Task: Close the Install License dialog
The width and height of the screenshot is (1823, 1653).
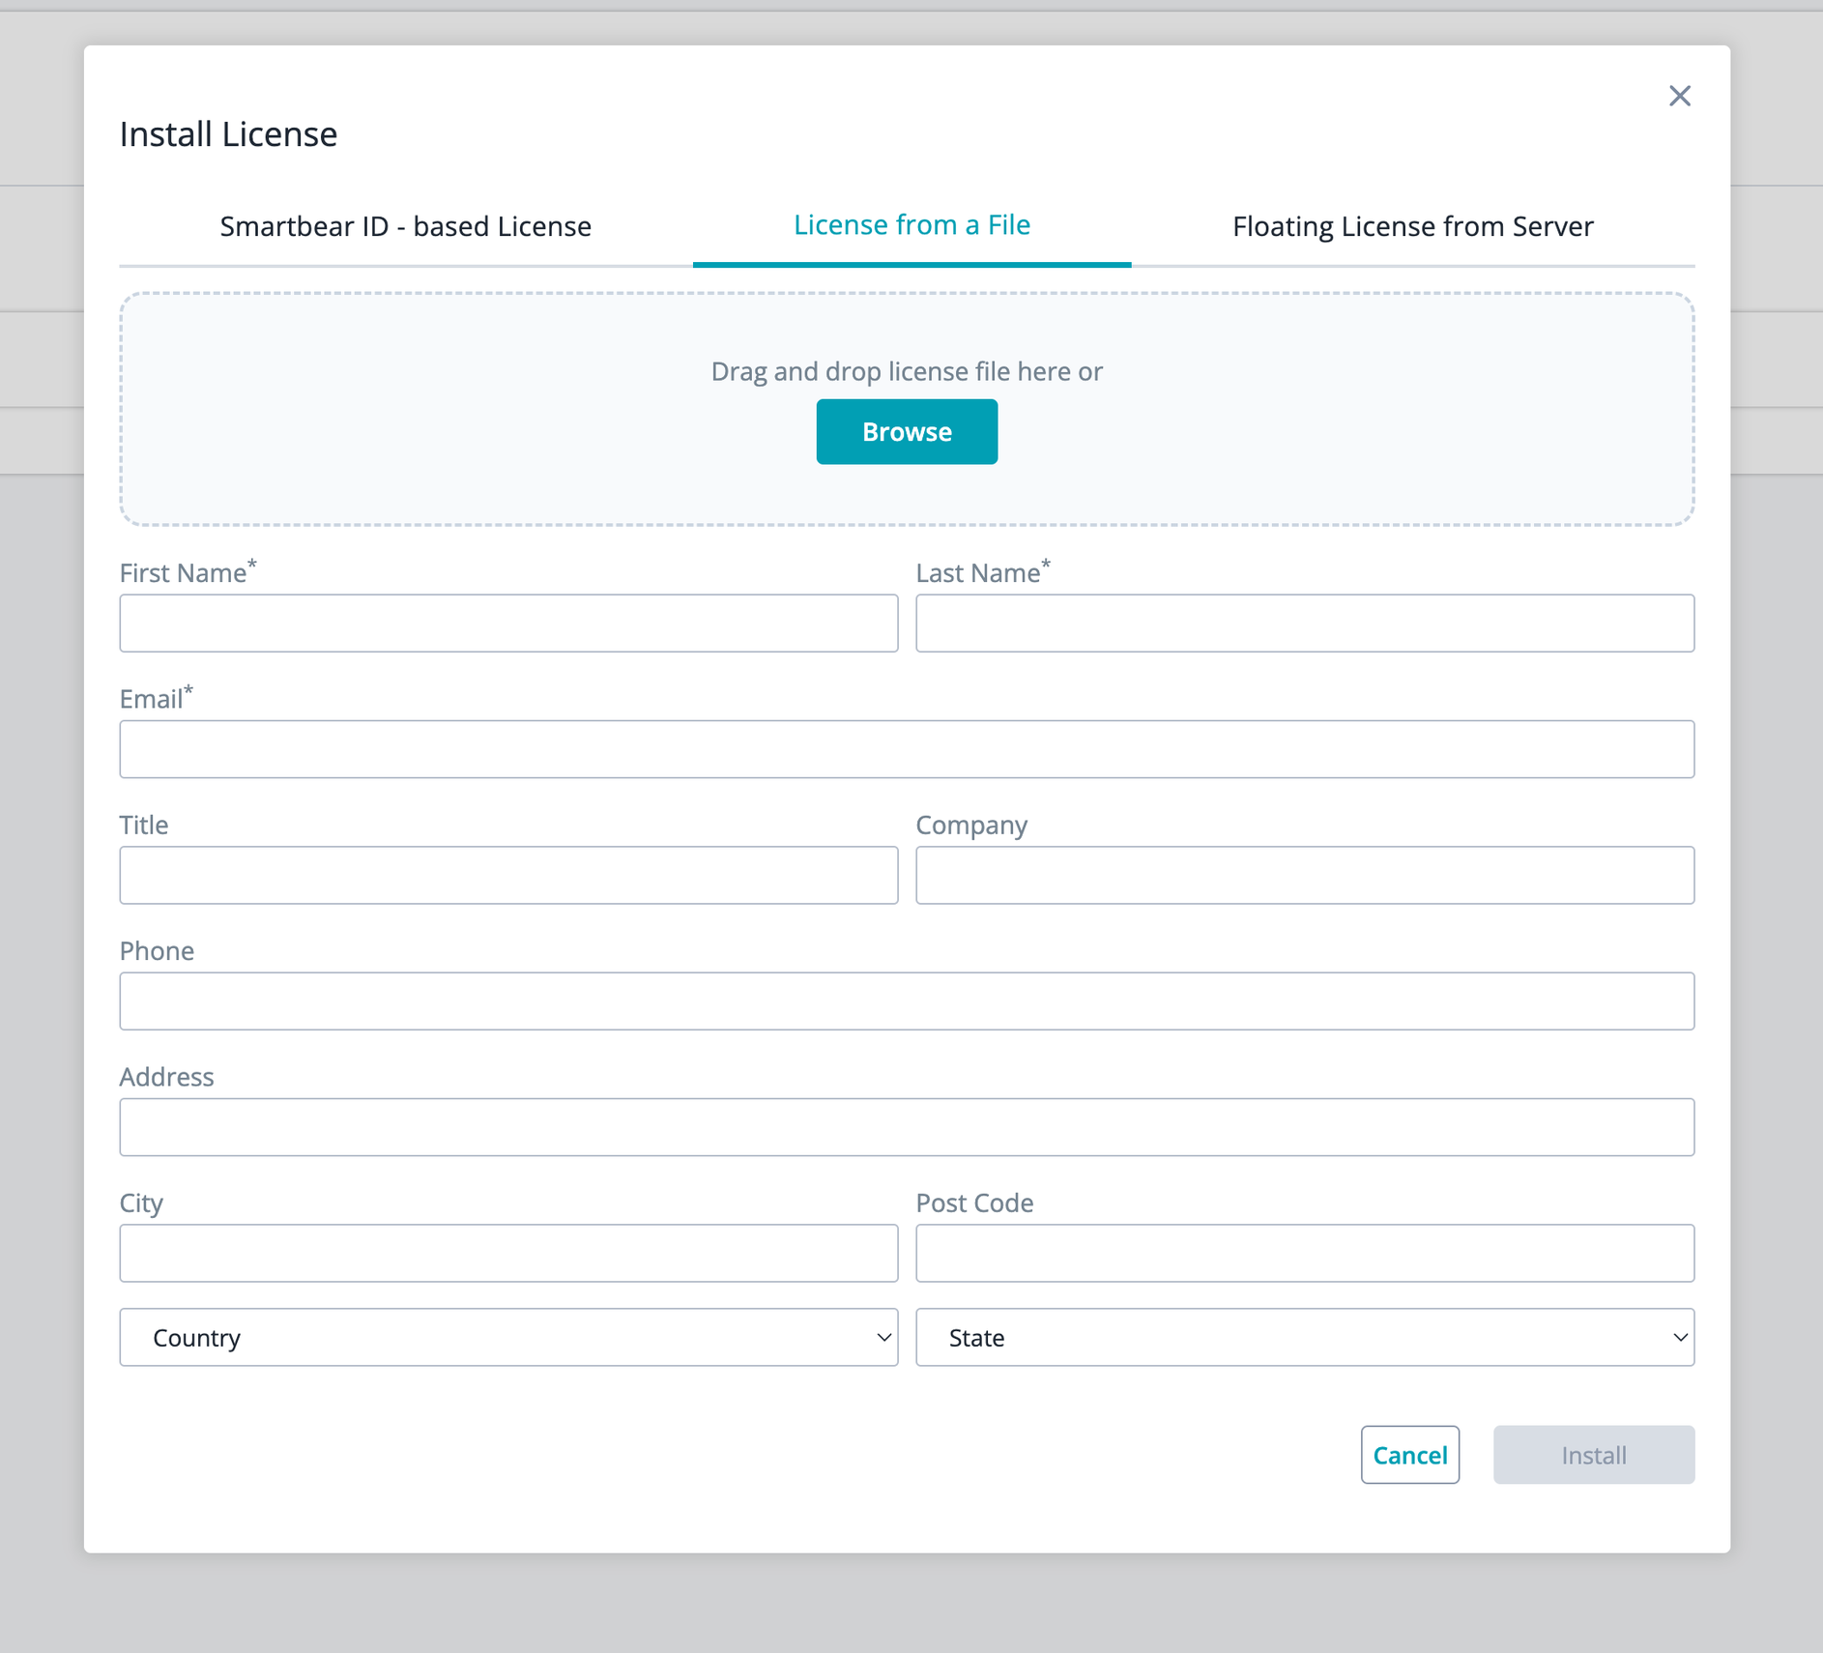Action: coord(1679,96)
